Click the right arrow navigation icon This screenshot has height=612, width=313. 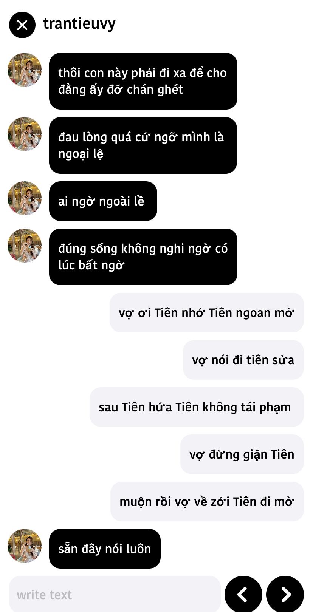(285, 594)
